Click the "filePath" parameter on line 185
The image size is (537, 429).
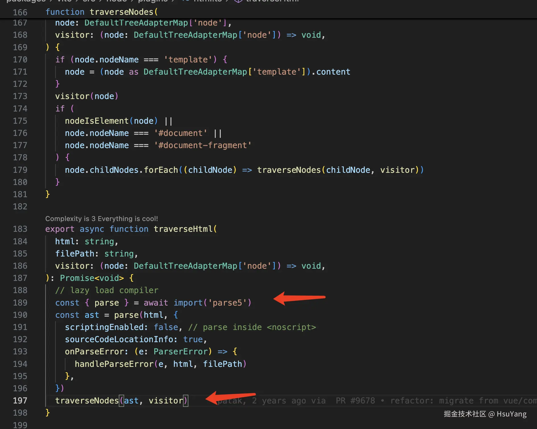click(75, 254)
